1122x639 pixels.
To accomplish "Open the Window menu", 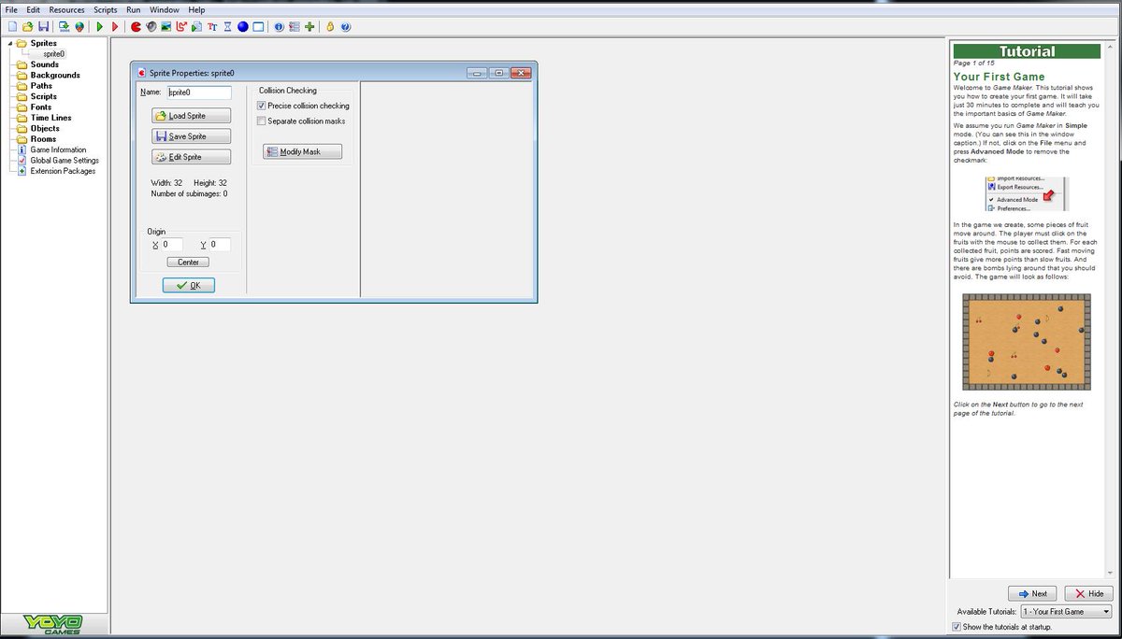I will pyautogui.click(x=165, y=9).
